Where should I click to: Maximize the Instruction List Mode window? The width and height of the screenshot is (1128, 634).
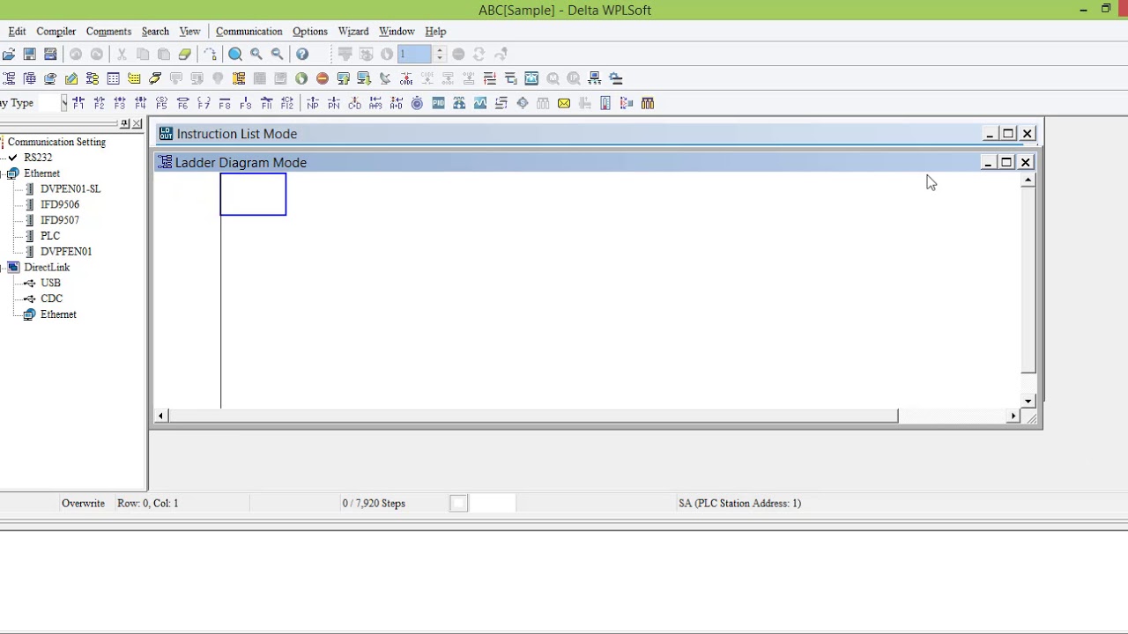1008,134
